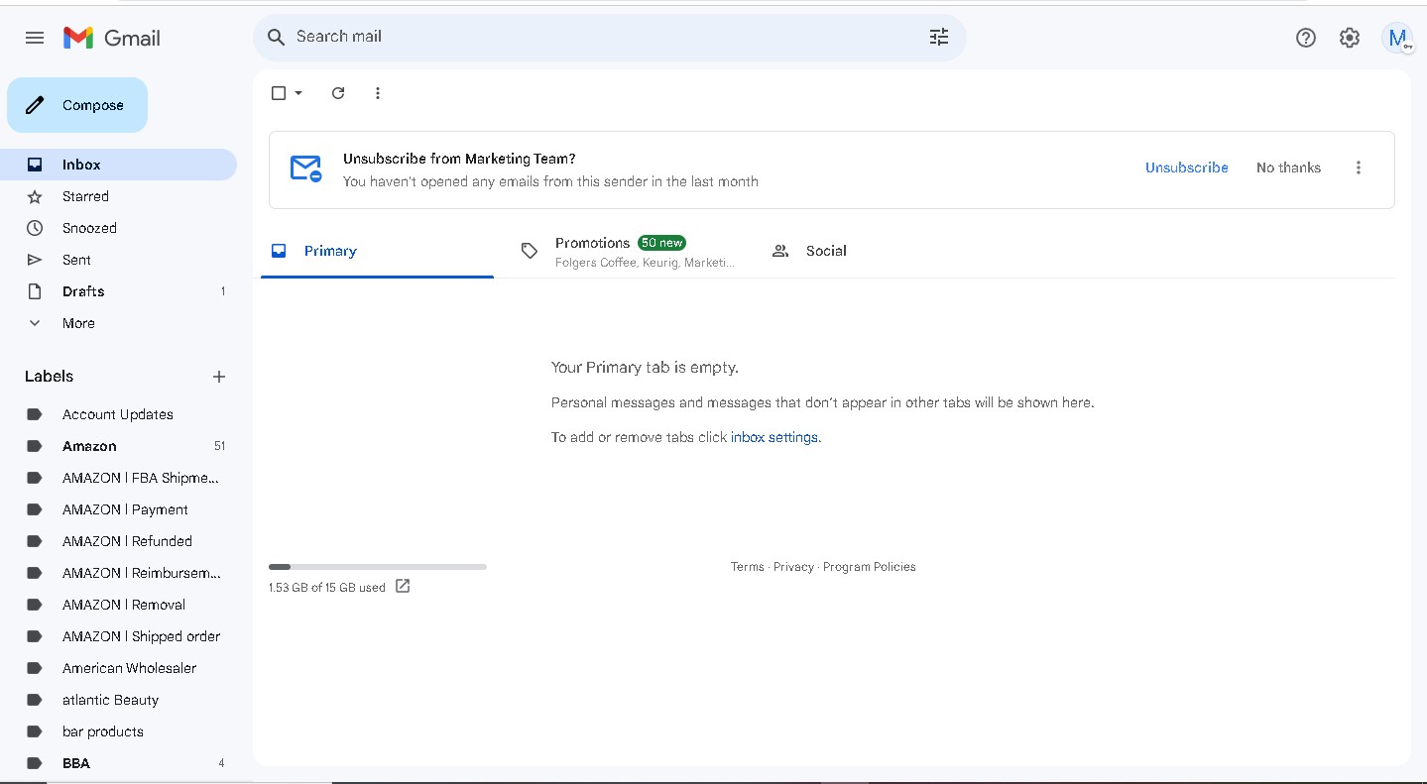Open the toolbar More options menu
Image resolution: width=1427 pixels, height=784 pixels.
378,93
